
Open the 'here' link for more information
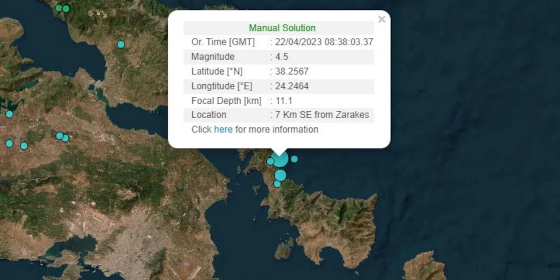[223, 129]
